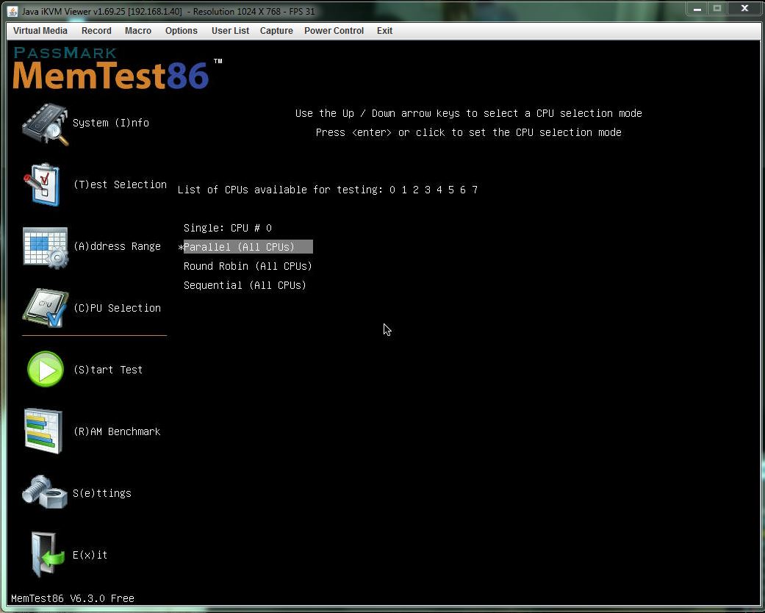Open the Address Range grid icon

tap(46, 248)
